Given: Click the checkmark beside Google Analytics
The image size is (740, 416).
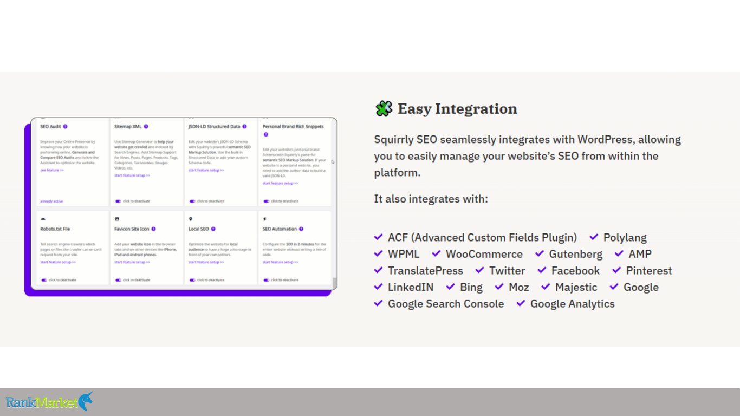Looking at the screenshot, I should [x=521, y=304].
